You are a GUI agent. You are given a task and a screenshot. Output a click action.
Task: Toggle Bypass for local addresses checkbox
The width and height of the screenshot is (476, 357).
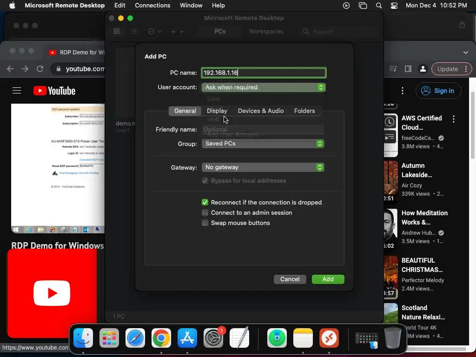pyautogui.click(x=205, y=181)
